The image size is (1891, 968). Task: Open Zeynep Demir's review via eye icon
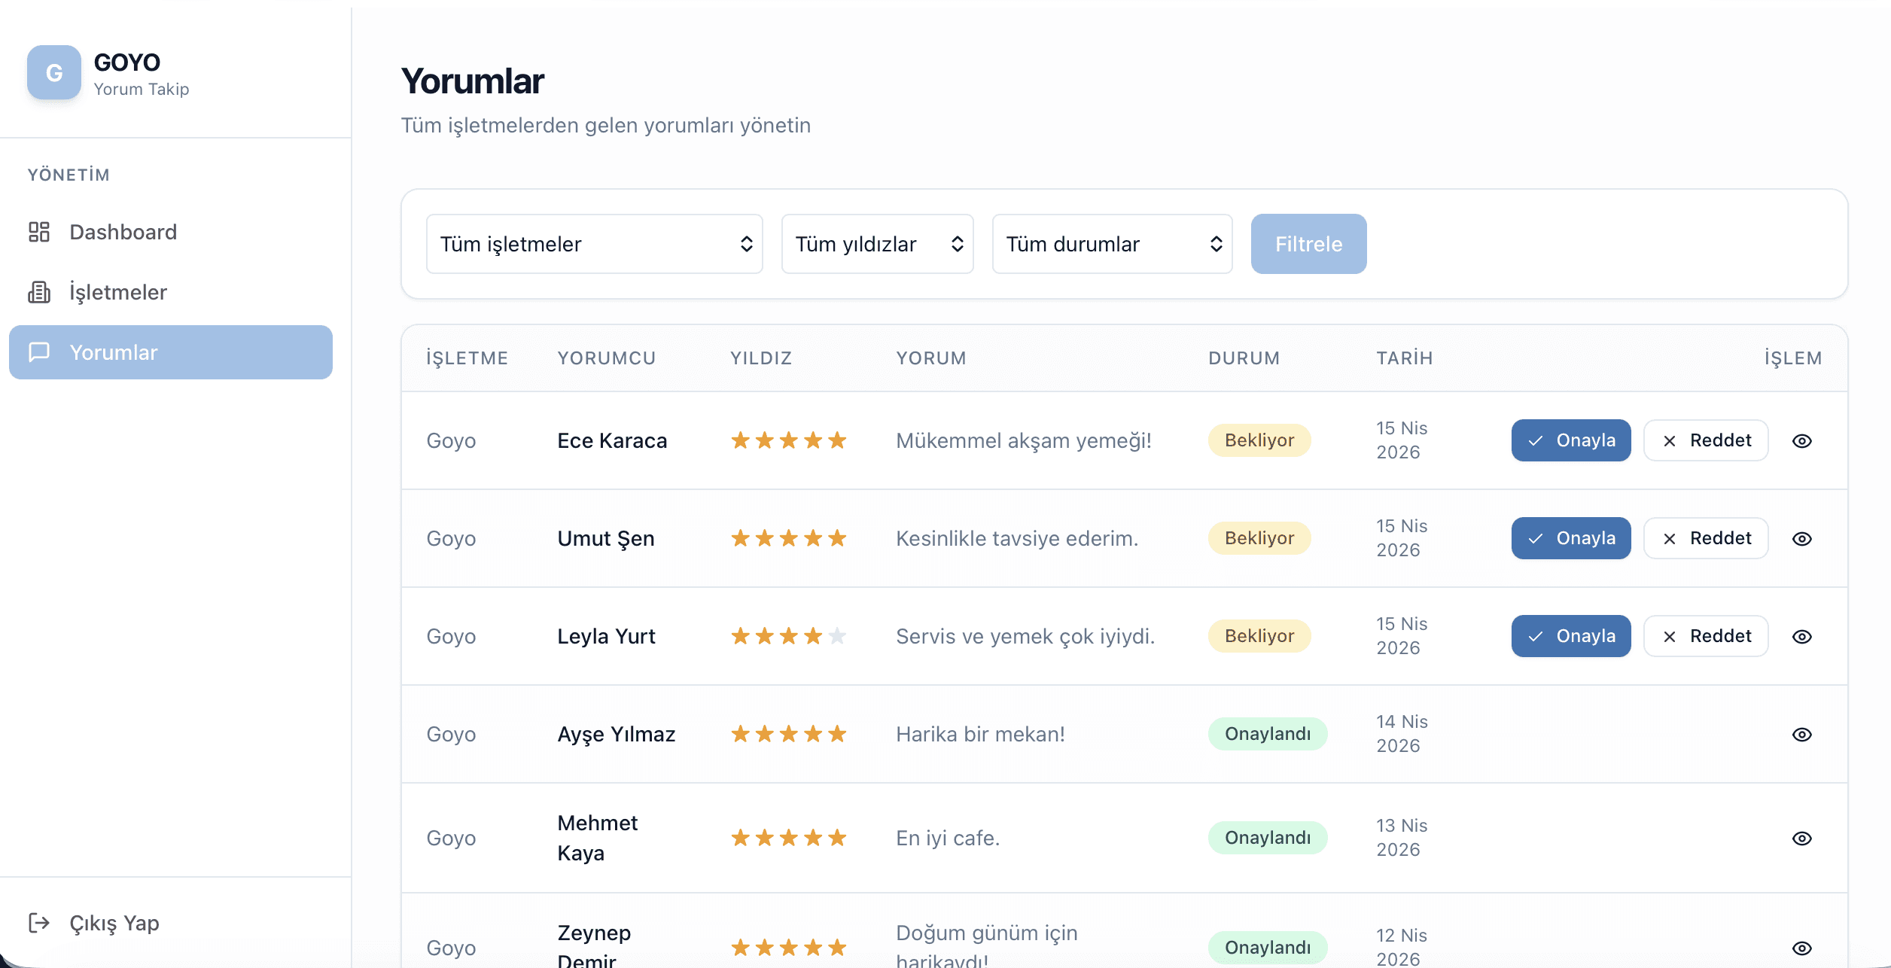point(1802,947)
